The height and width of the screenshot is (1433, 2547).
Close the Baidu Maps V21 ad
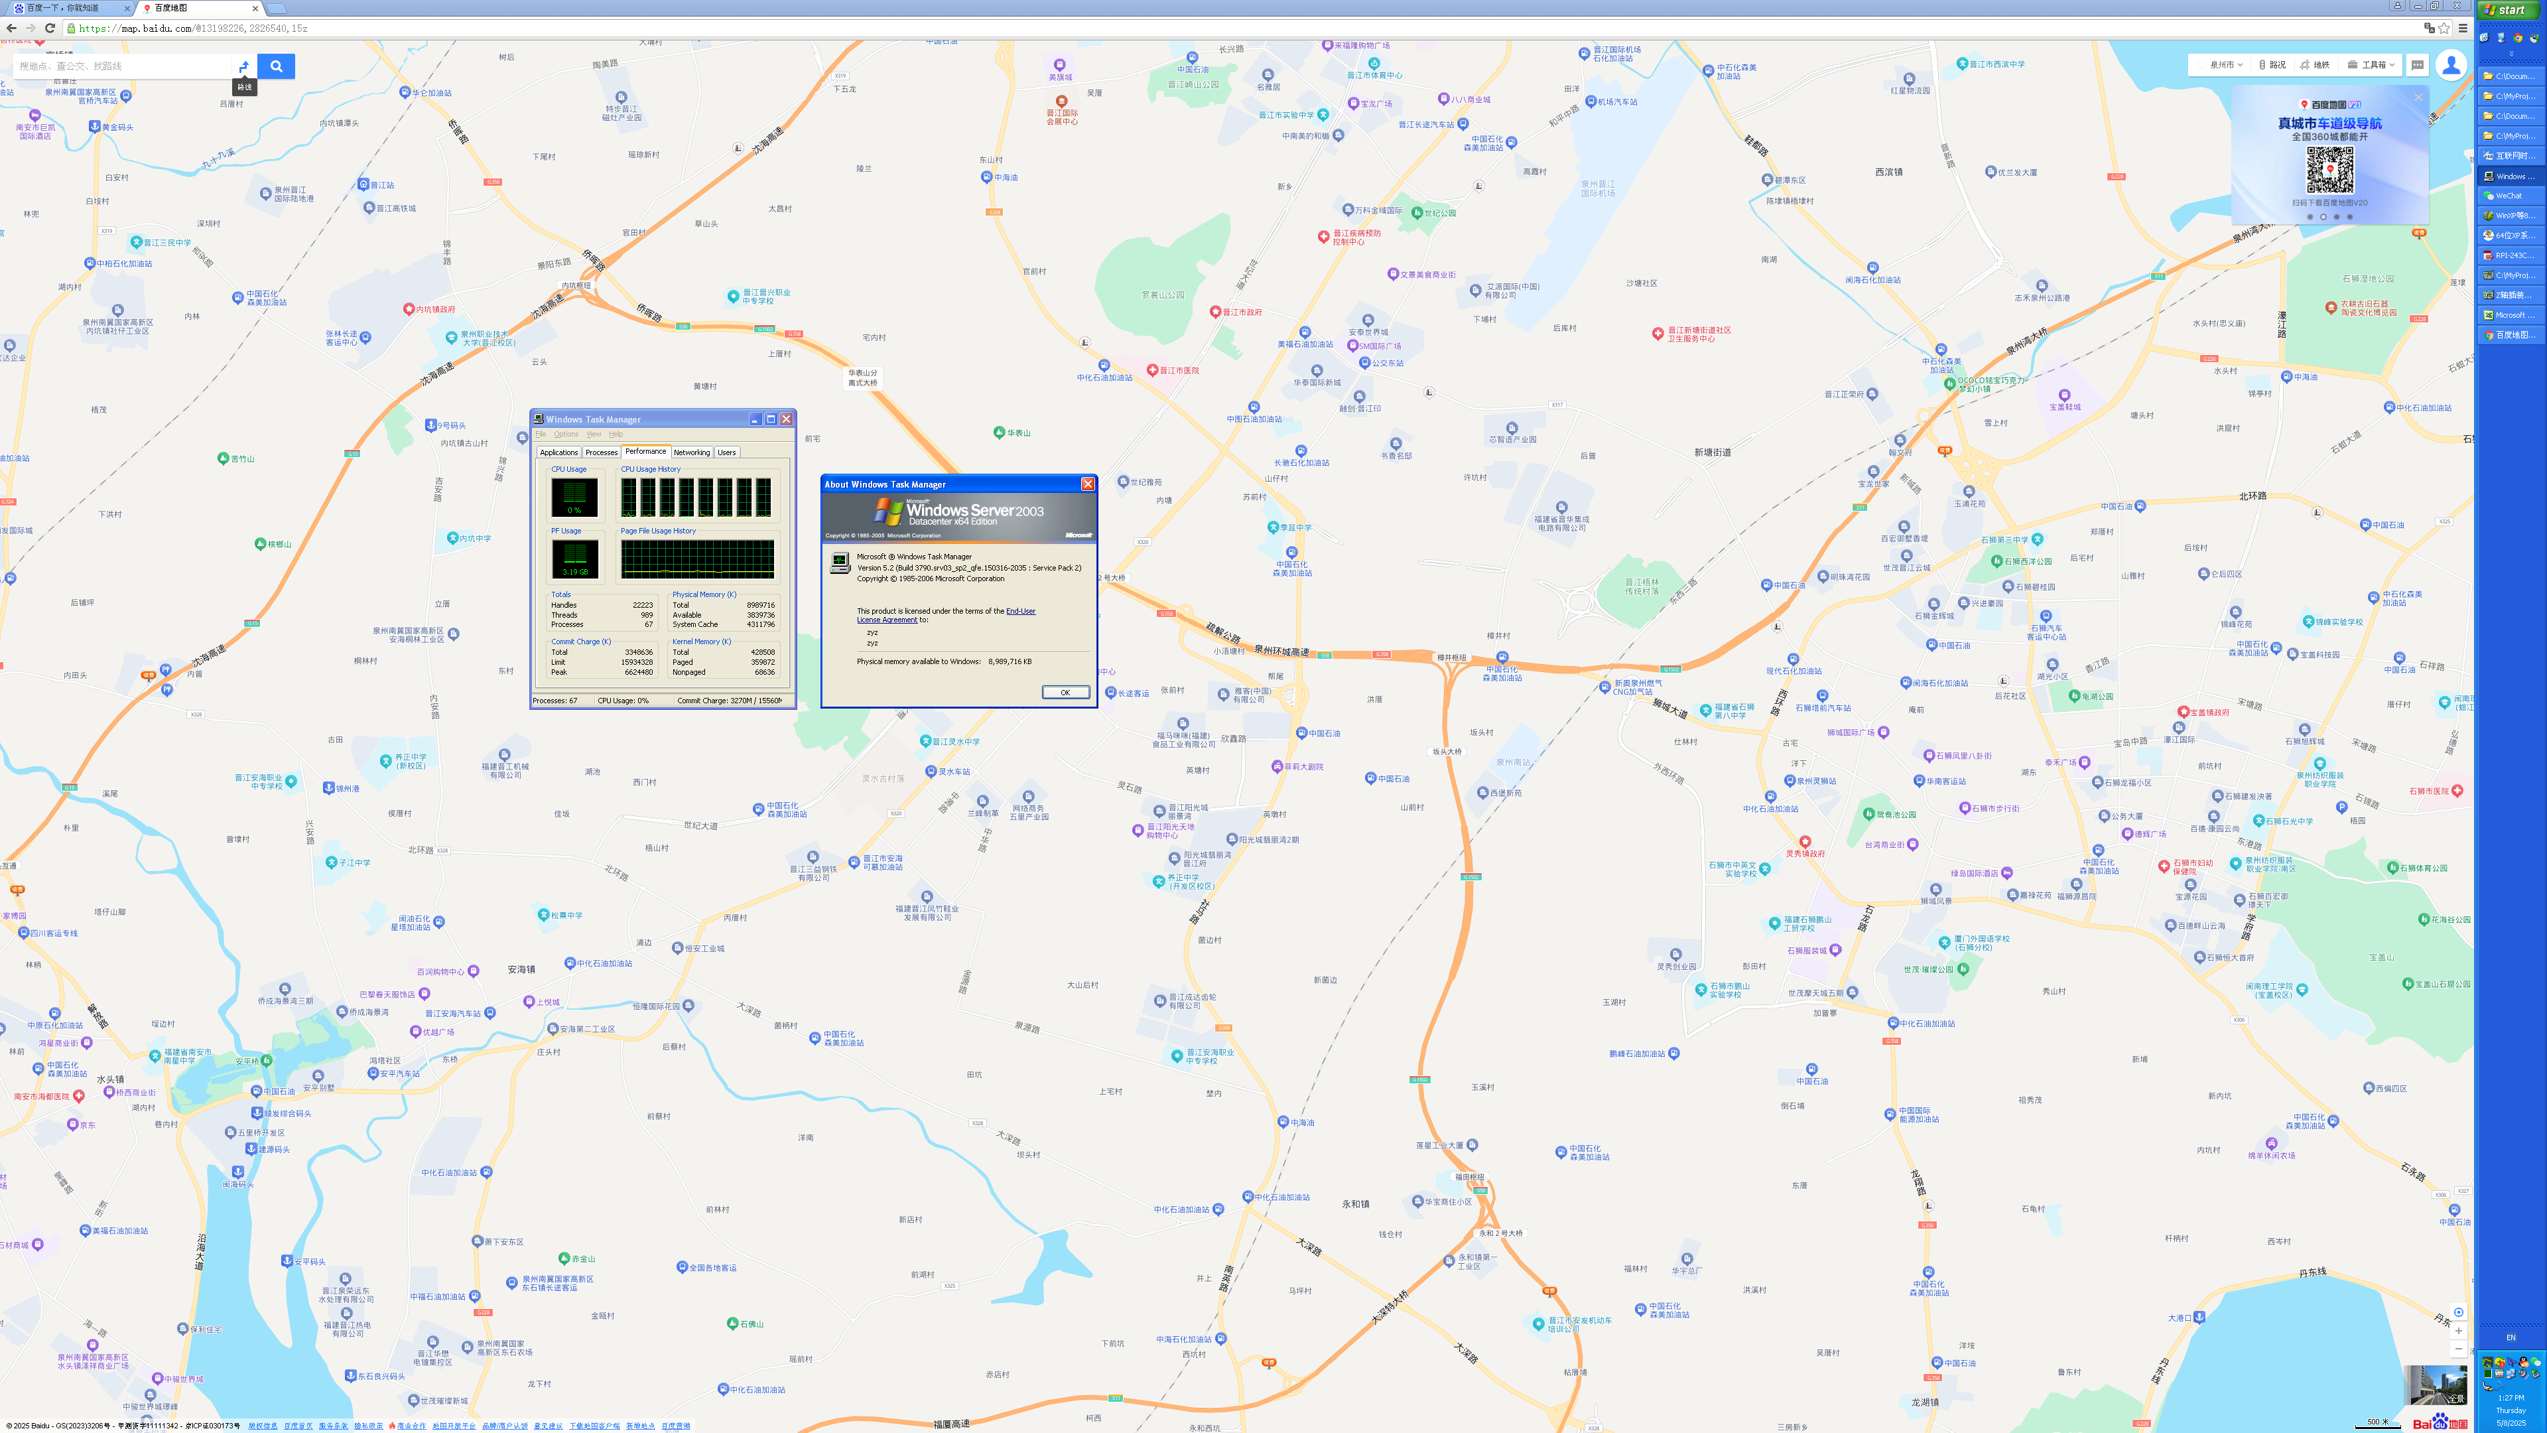pos(2418,96)
